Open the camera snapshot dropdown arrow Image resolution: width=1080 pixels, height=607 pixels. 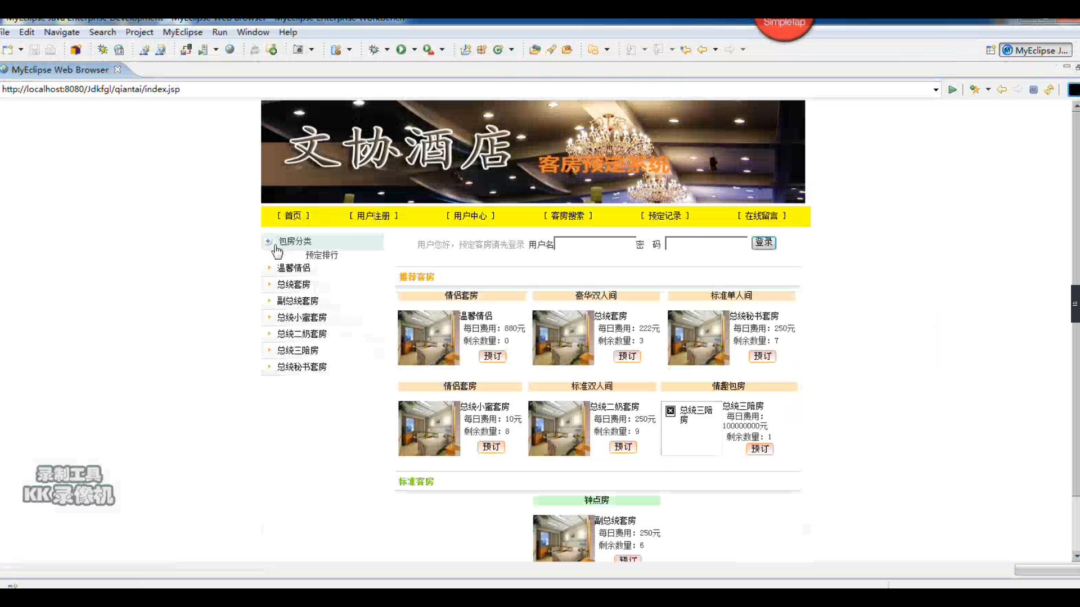(312, 49)
